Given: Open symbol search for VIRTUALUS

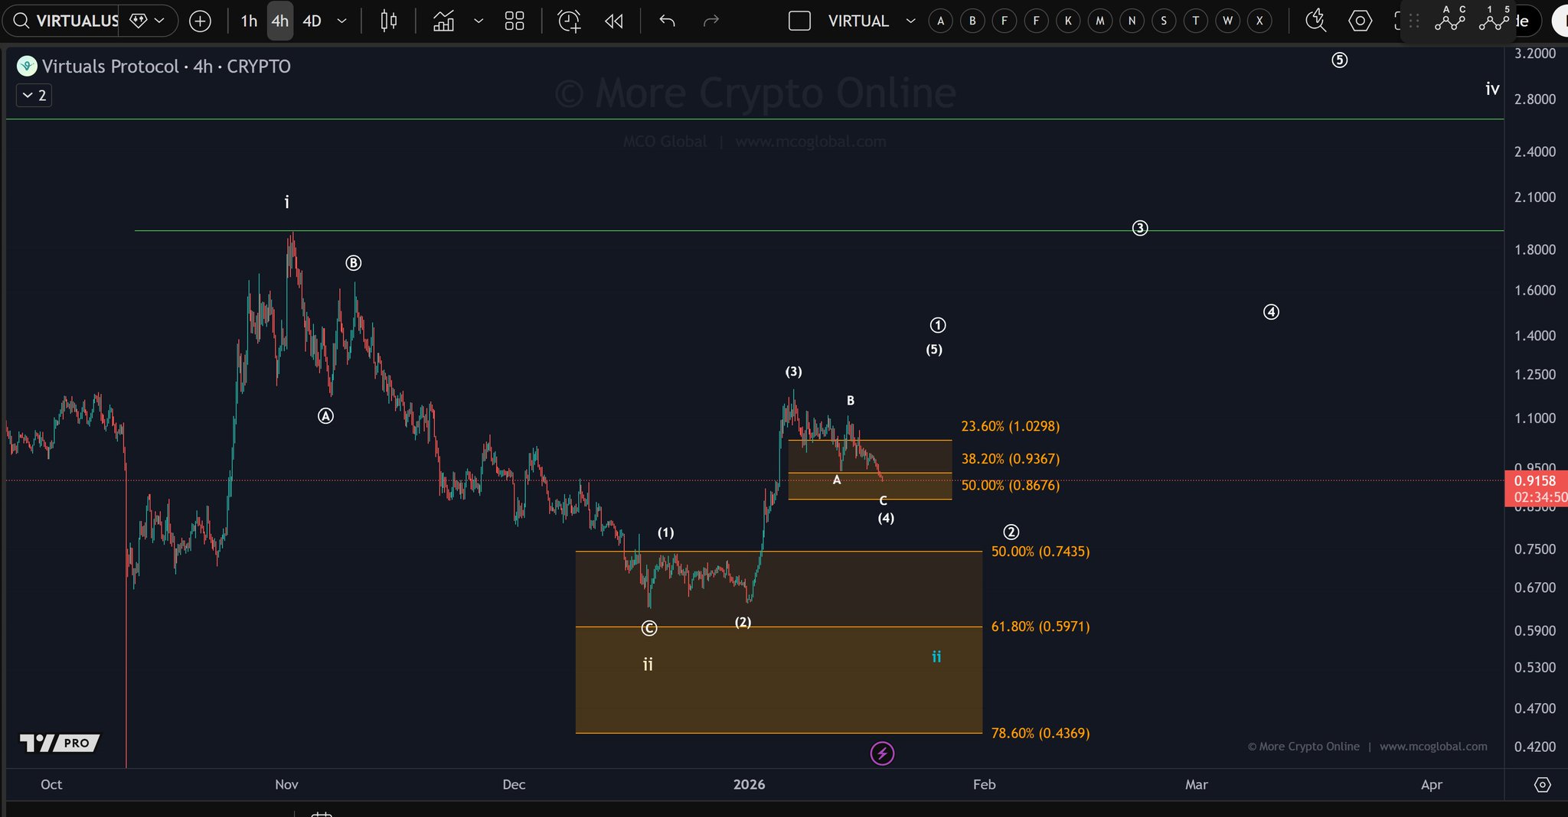Looking at the screenshot, I should pos(66,21).
